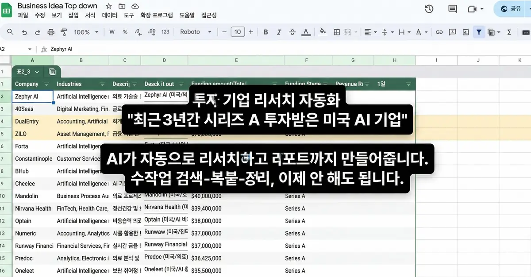Image resolution: width=531 pixels, height=277 pixels.
Task: Open the 데이터 menu
Action: (x=110, y=15)
